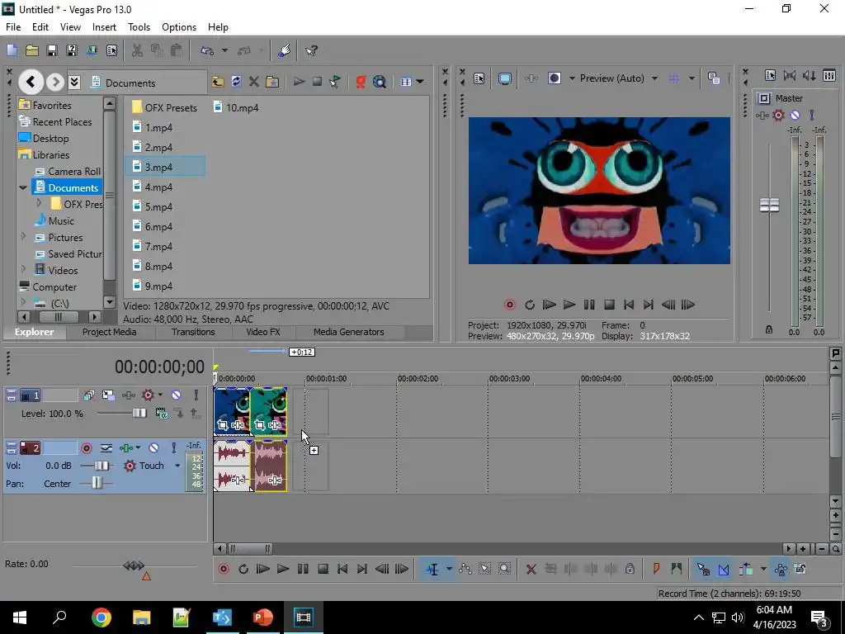Image resolution: width=845 pixels, height=634 pixels.
Task: Select the Zoom Edit tool in timeline toolbar
Action: click(x=504, y=569)
